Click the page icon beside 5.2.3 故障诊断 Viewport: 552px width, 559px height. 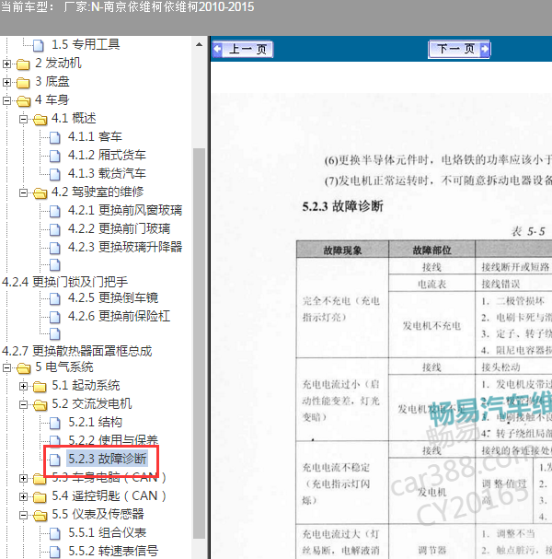pyautogui.click(x=55, y=460)
